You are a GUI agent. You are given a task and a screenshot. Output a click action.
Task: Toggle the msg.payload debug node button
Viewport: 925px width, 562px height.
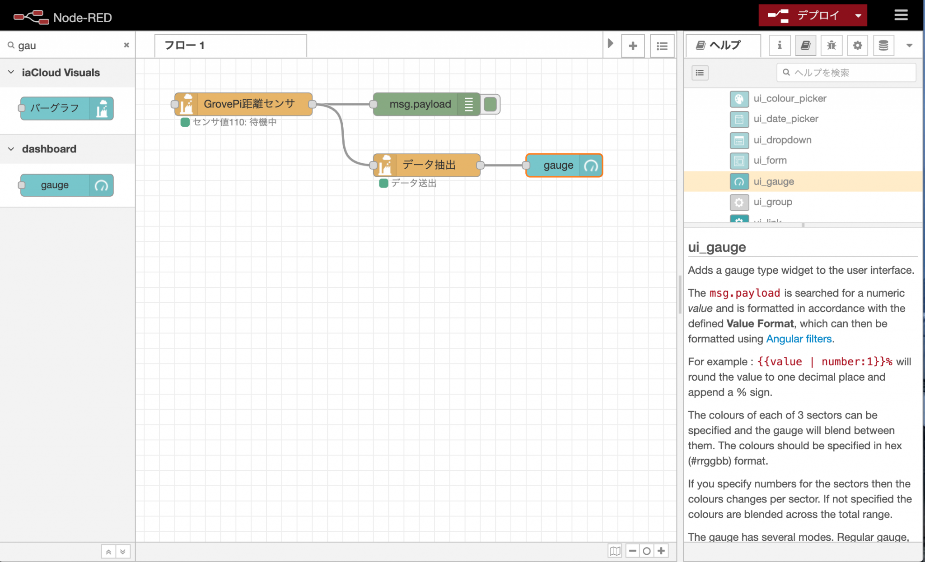pyautogui.click(x=491, y=104)
